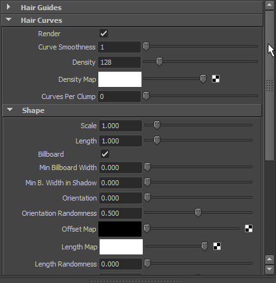The image size is (276, 283).
Task: Click the Orientation Randomness slider handle
Action: pos(198,213)
